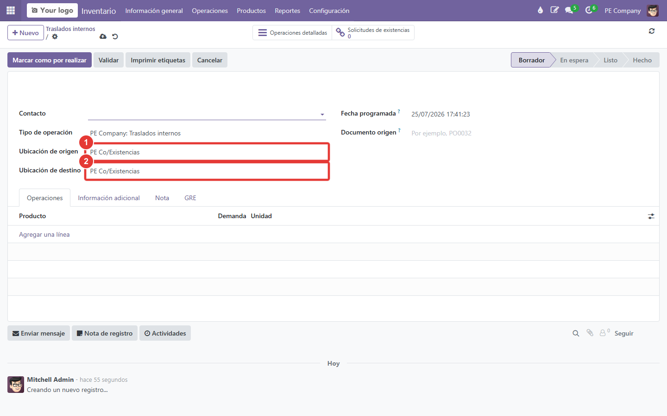Click the chatter search magnifier icon
Image resolution: width=667 pixels, height=416 pixels.
pyautogui.click(x=576, y=333)
